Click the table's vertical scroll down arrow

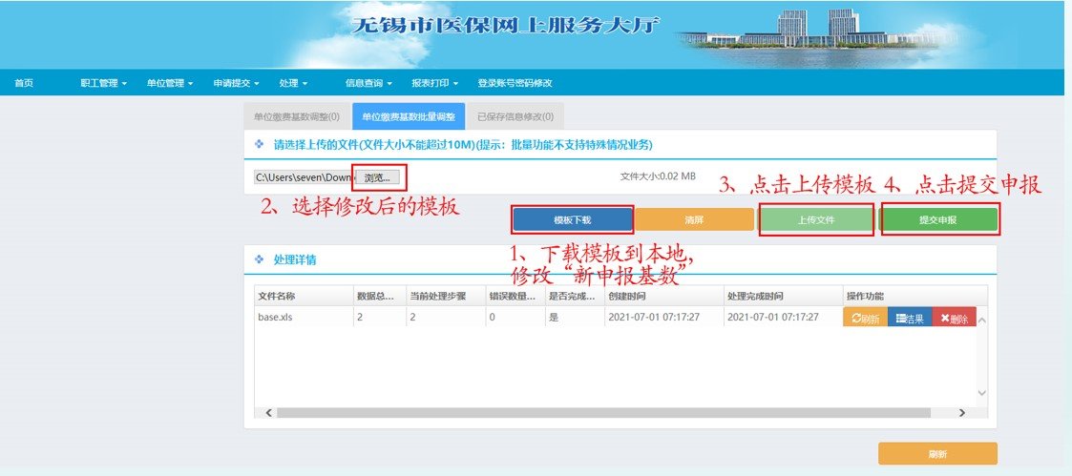point(981,392)
